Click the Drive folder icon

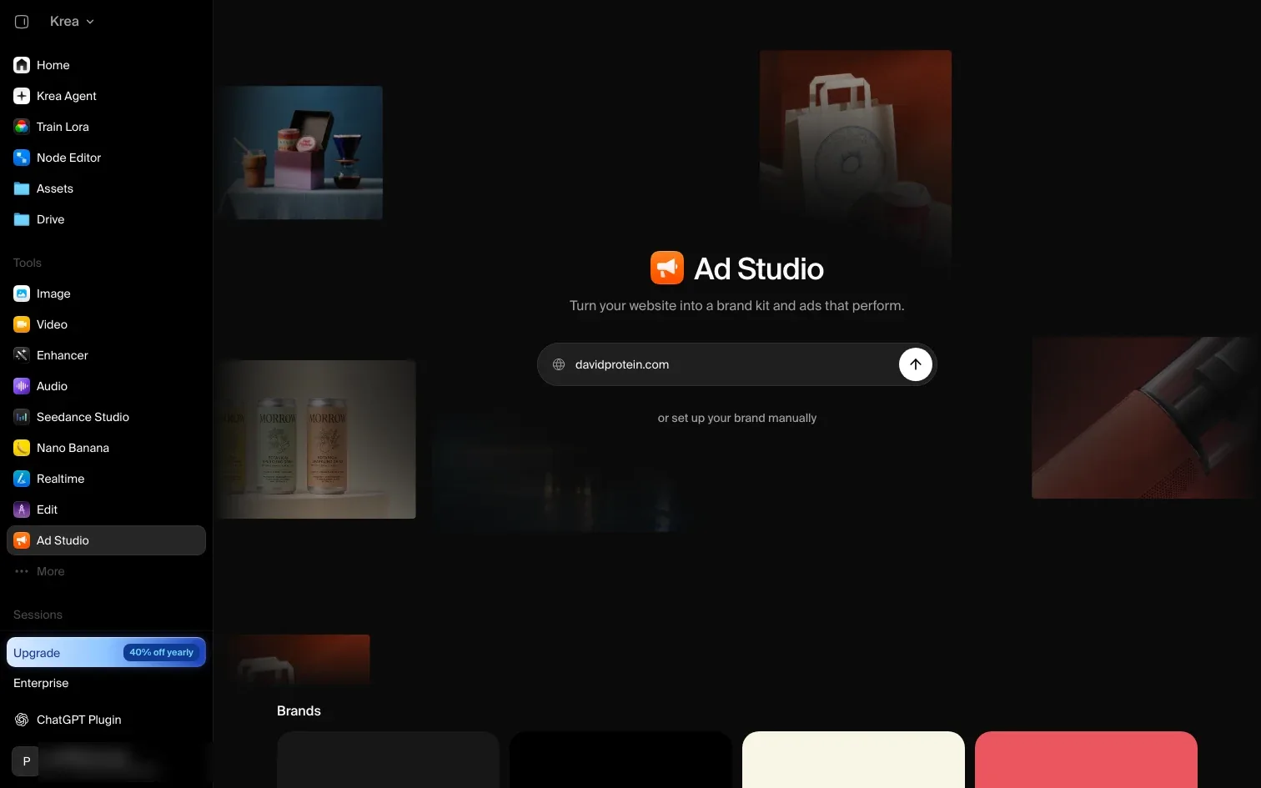point(22,219)
